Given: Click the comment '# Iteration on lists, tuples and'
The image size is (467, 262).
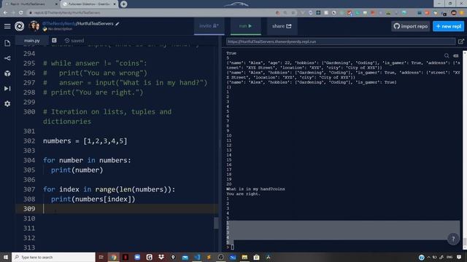Looking at the screenshot, I should [107, 111].
